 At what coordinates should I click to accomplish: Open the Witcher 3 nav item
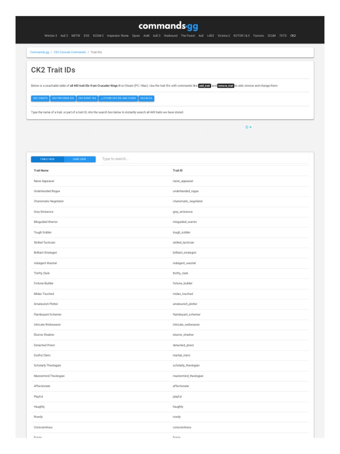(50, 35)
